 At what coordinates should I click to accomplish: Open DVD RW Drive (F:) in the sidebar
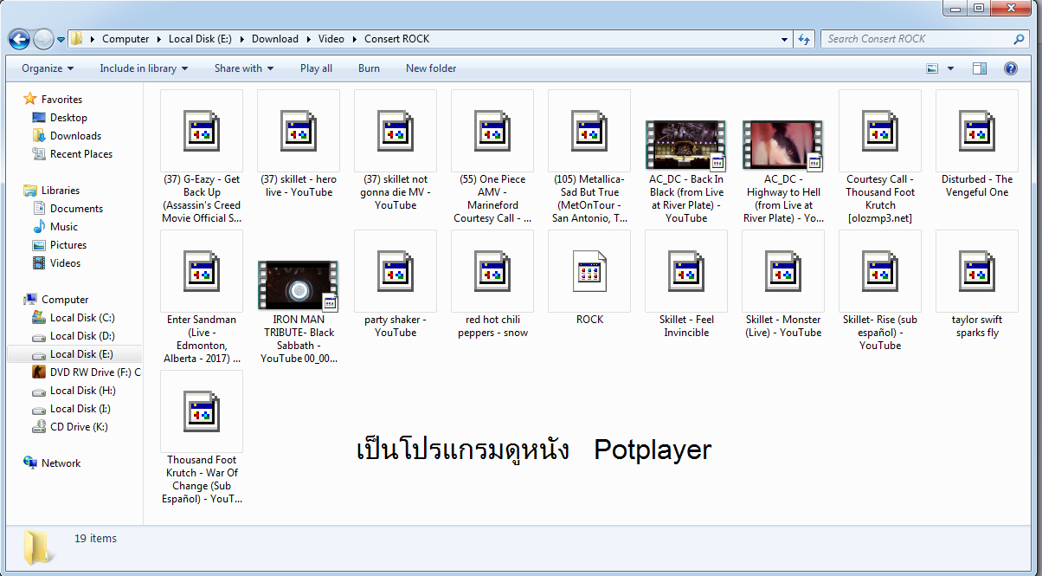[87, 372]
